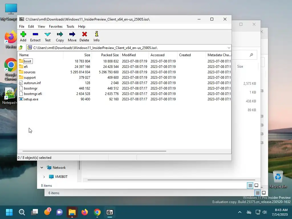Switch to 7-Zip taskbar button

point(110,212)
